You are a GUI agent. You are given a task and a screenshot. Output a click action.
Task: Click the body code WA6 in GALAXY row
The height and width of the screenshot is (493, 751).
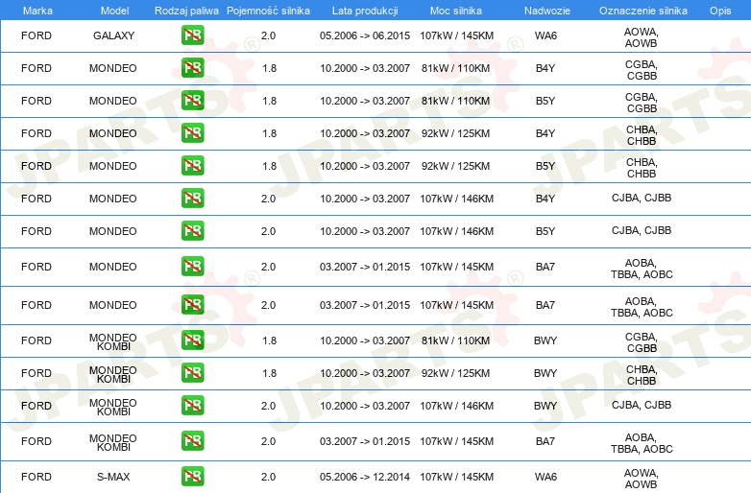tap(545, 35)
